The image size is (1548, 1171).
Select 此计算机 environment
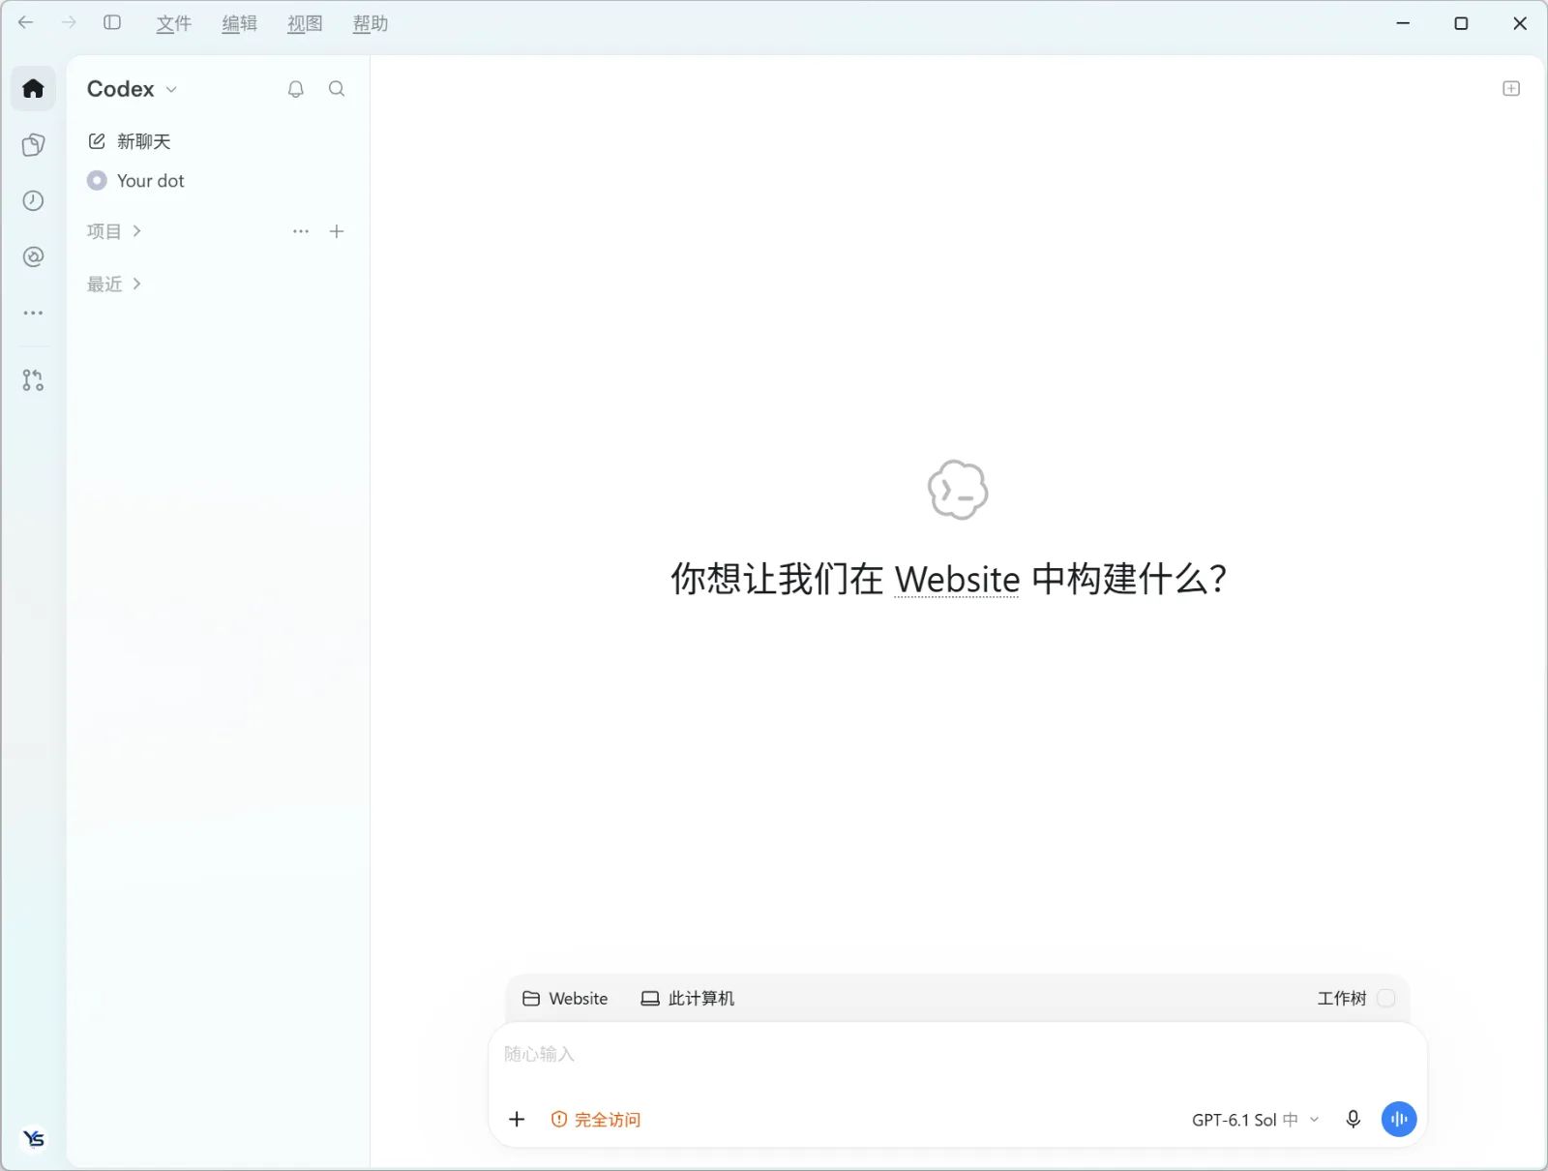[688, 999]
